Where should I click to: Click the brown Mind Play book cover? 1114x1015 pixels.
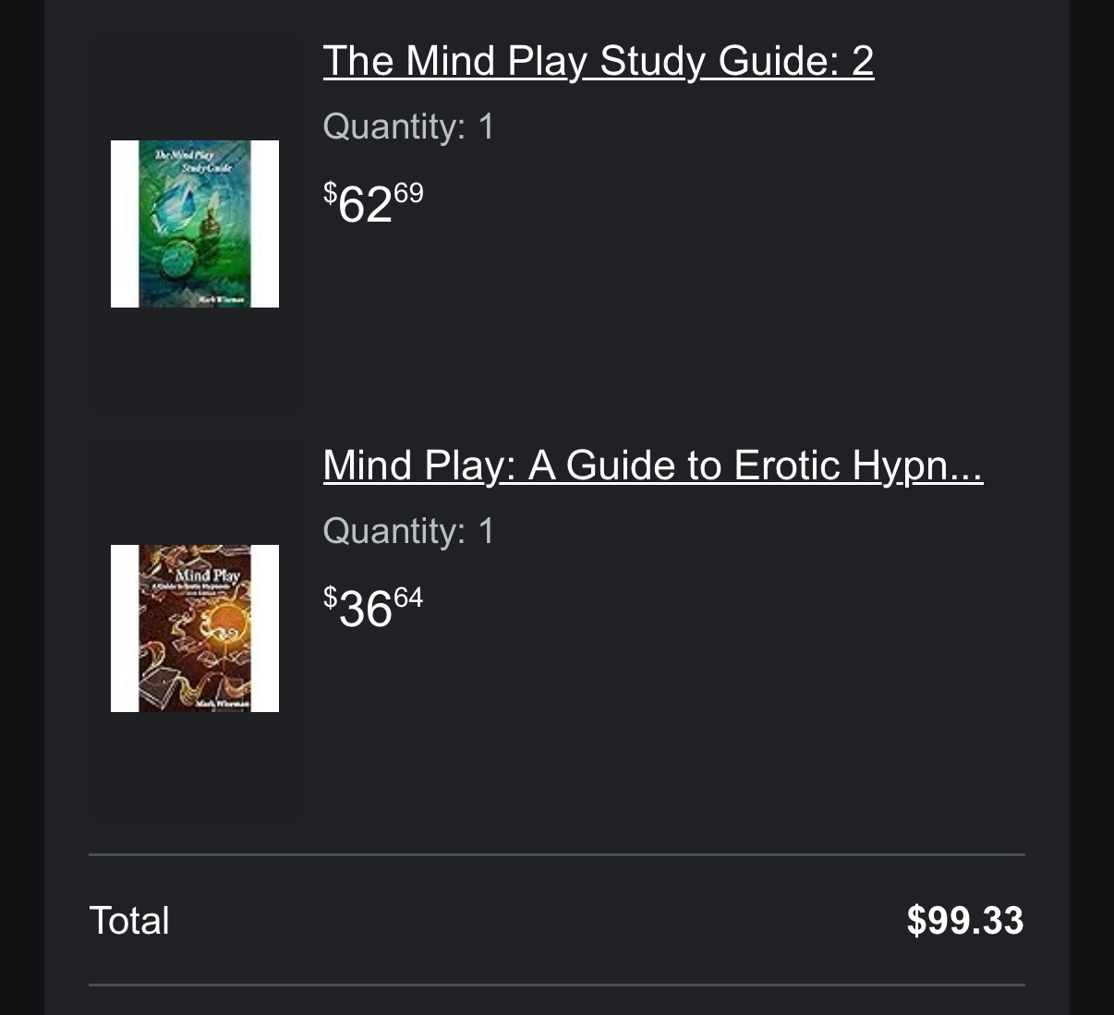(195, 628)
